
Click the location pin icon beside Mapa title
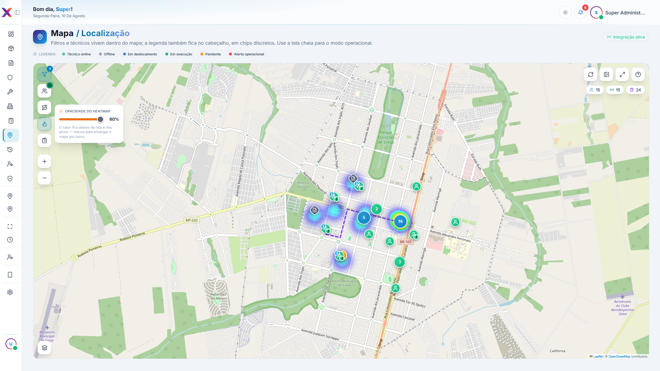click(x=40, y=37)
